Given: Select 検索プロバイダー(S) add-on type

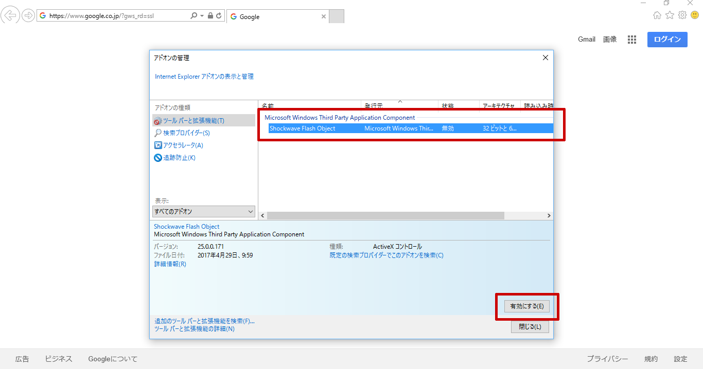Looking at the screenshot, I should (182, 133).
